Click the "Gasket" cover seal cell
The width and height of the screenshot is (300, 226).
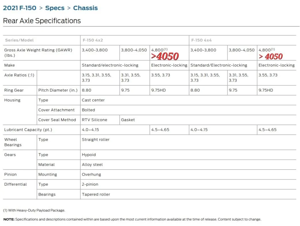(x=128, y=120)
